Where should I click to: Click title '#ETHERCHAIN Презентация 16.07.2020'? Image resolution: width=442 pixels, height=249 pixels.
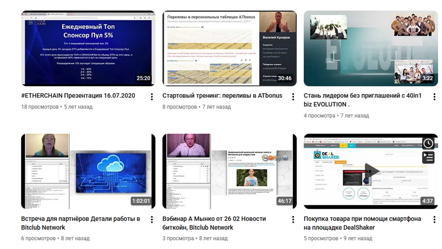78,96
